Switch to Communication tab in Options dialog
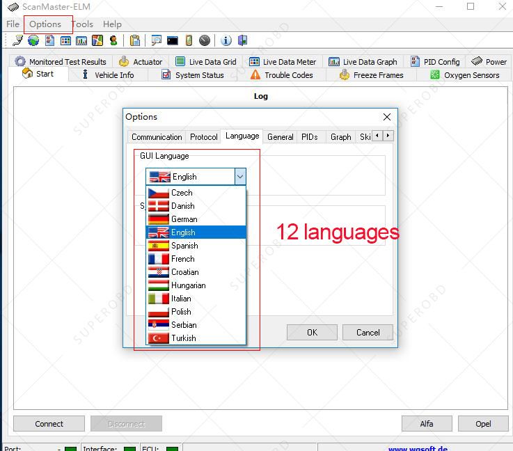This screenshot has width=513, height=451. (157, 137)
